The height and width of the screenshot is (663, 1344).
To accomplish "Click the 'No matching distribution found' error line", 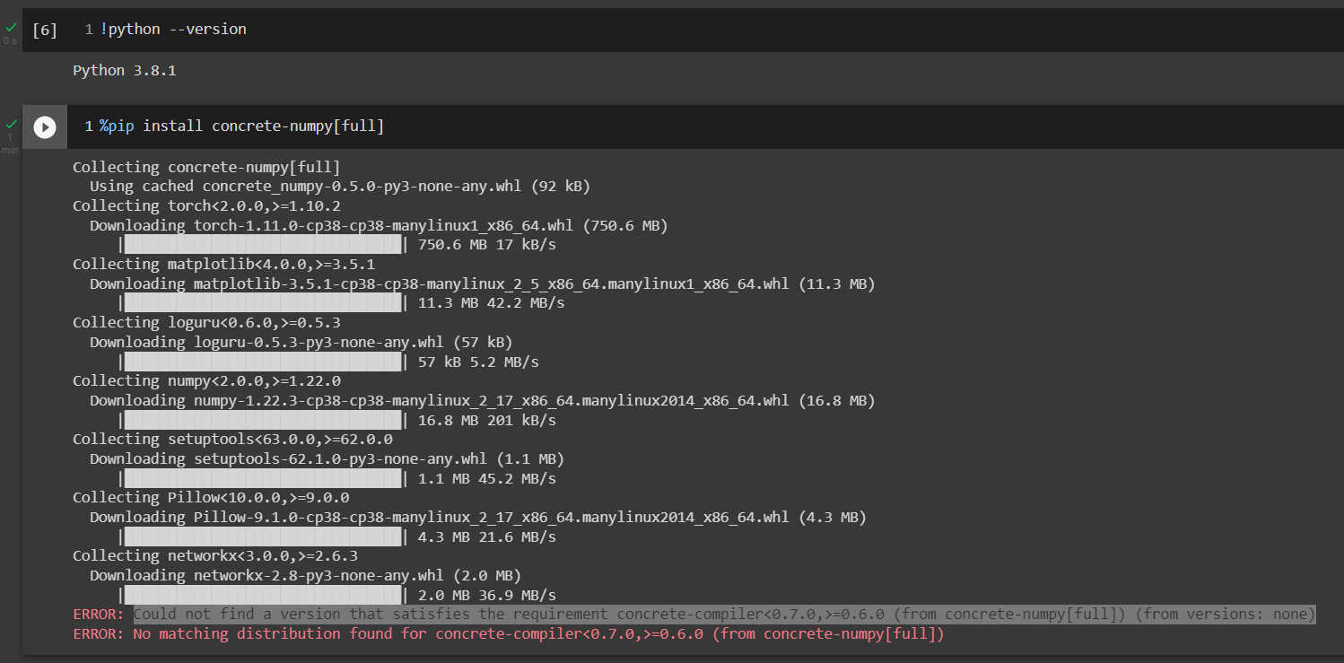I will click(538, 634).
